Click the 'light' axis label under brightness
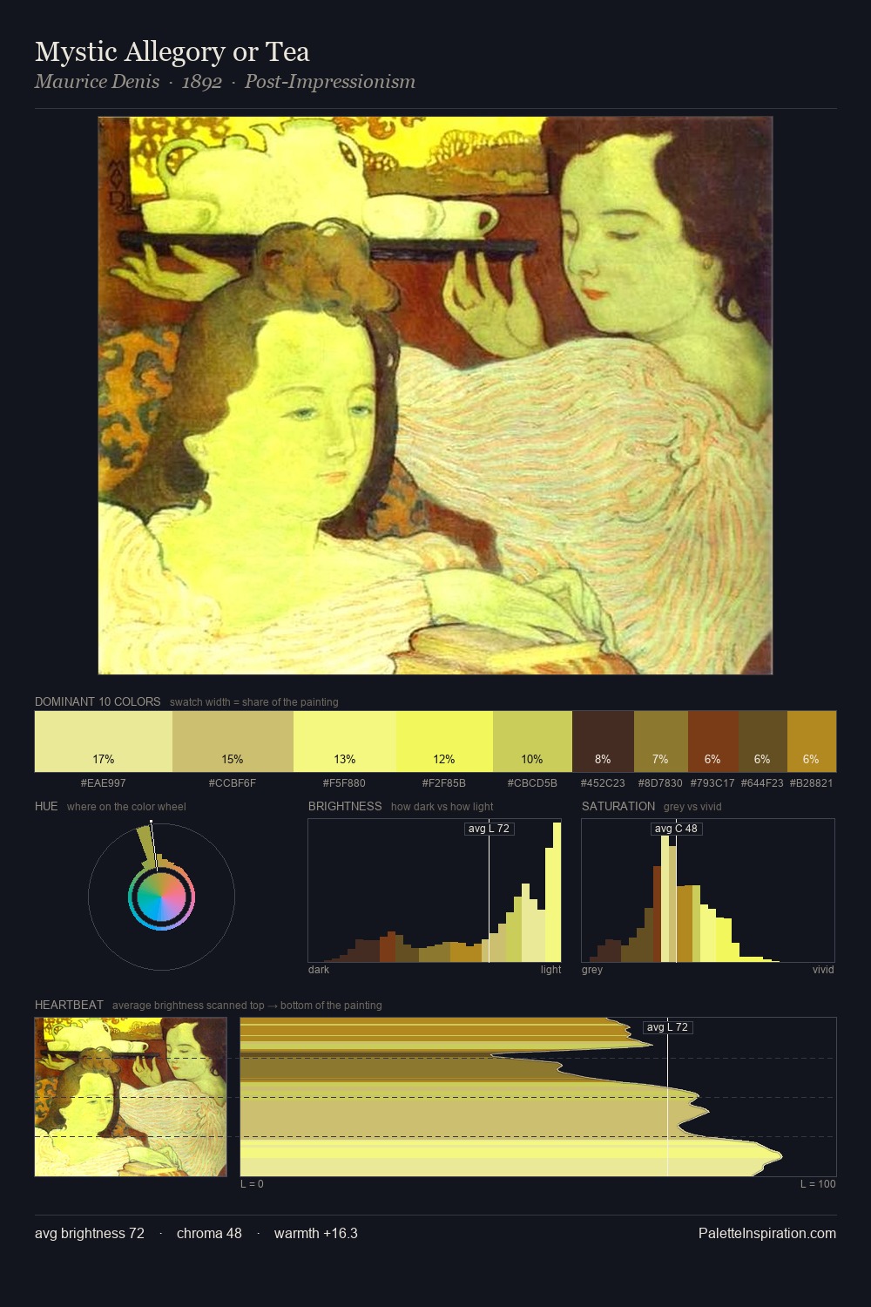The image size is (871, 1307). (x=550, y=970)
